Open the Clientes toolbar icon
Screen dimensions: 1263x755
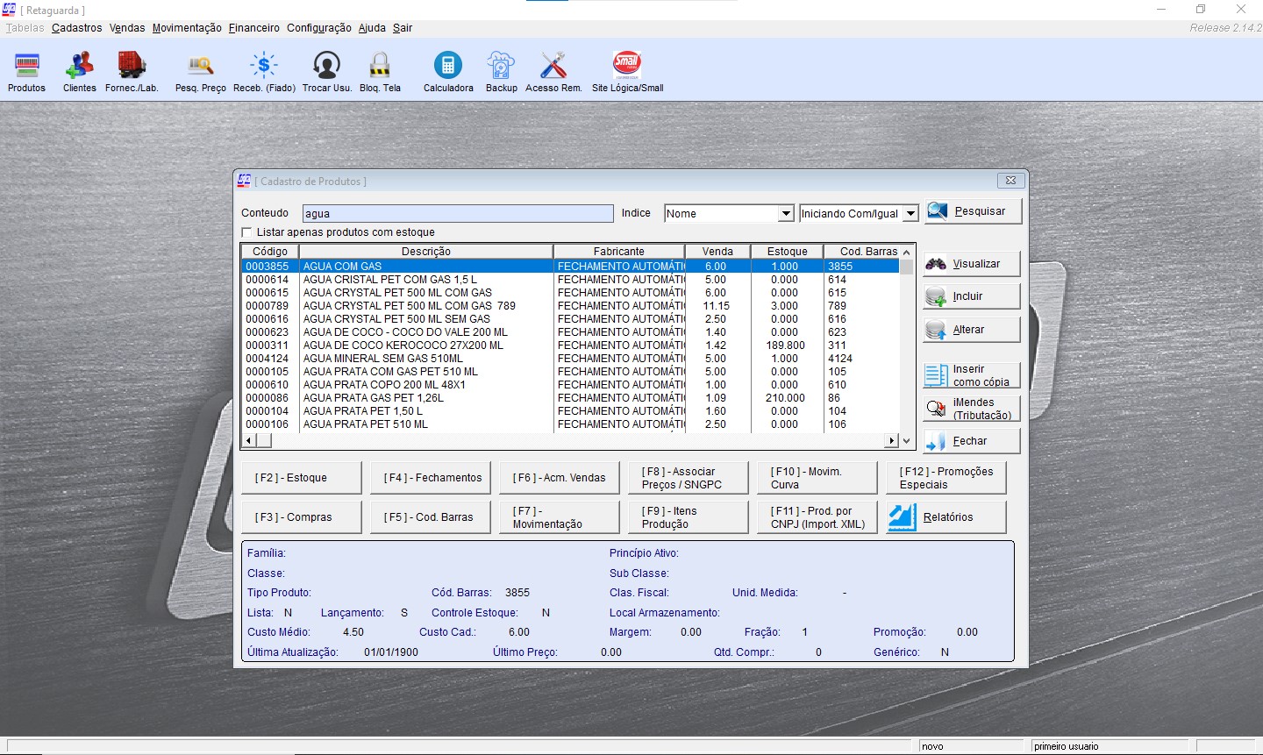pos(80,67)
